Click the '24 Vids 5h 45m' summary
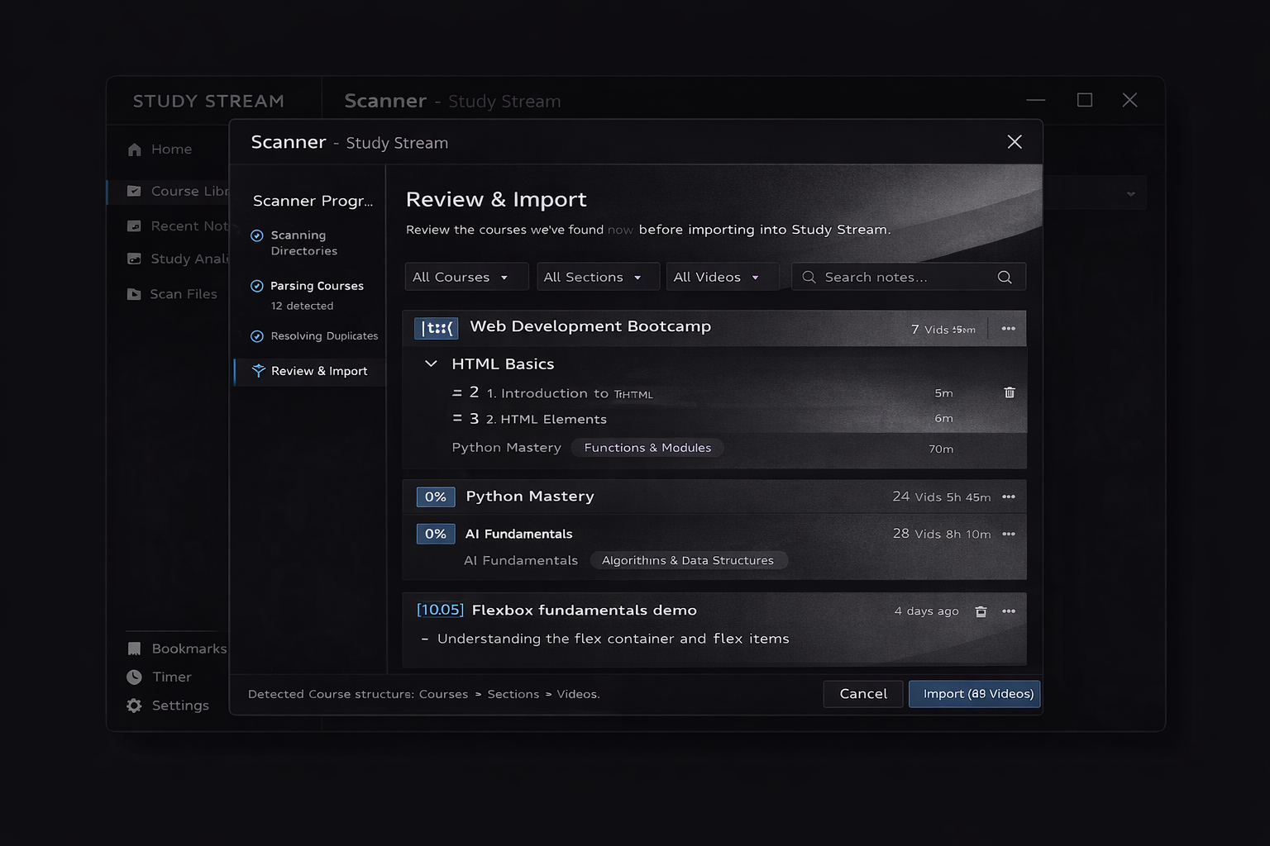This screenshot has height=846, width=1270. click(x=942, y=497)
